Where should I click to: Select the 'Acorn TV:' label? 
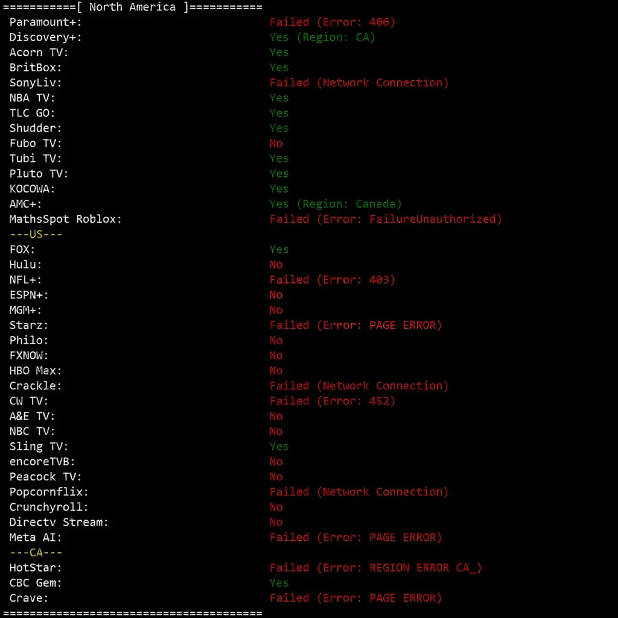(39, 53)
